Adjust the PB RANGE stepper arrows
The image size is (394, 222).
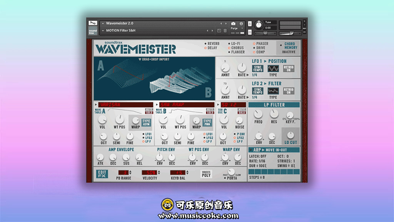coord(130,173)
